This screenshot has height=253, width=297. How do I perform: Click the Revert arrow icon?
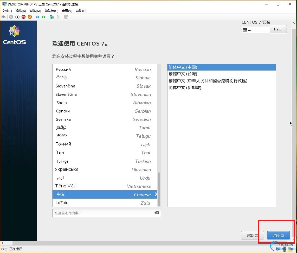click(x=58, y=17)
